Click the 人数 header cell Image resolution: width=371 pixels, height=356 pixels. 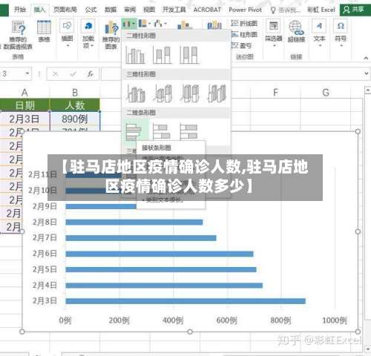[75, 105]
